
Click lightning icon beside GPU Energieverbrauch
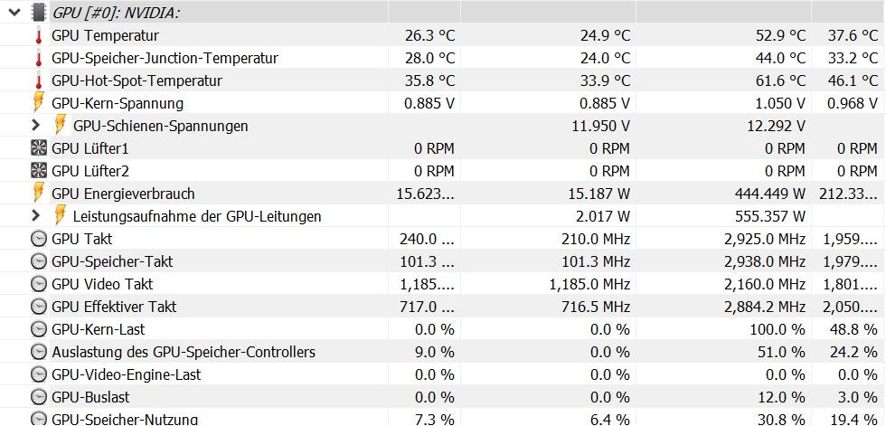[x=38, y=194]
